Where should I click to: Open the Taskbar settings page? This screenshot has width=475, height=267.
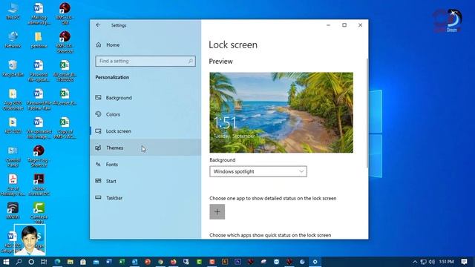pos(145,198)
